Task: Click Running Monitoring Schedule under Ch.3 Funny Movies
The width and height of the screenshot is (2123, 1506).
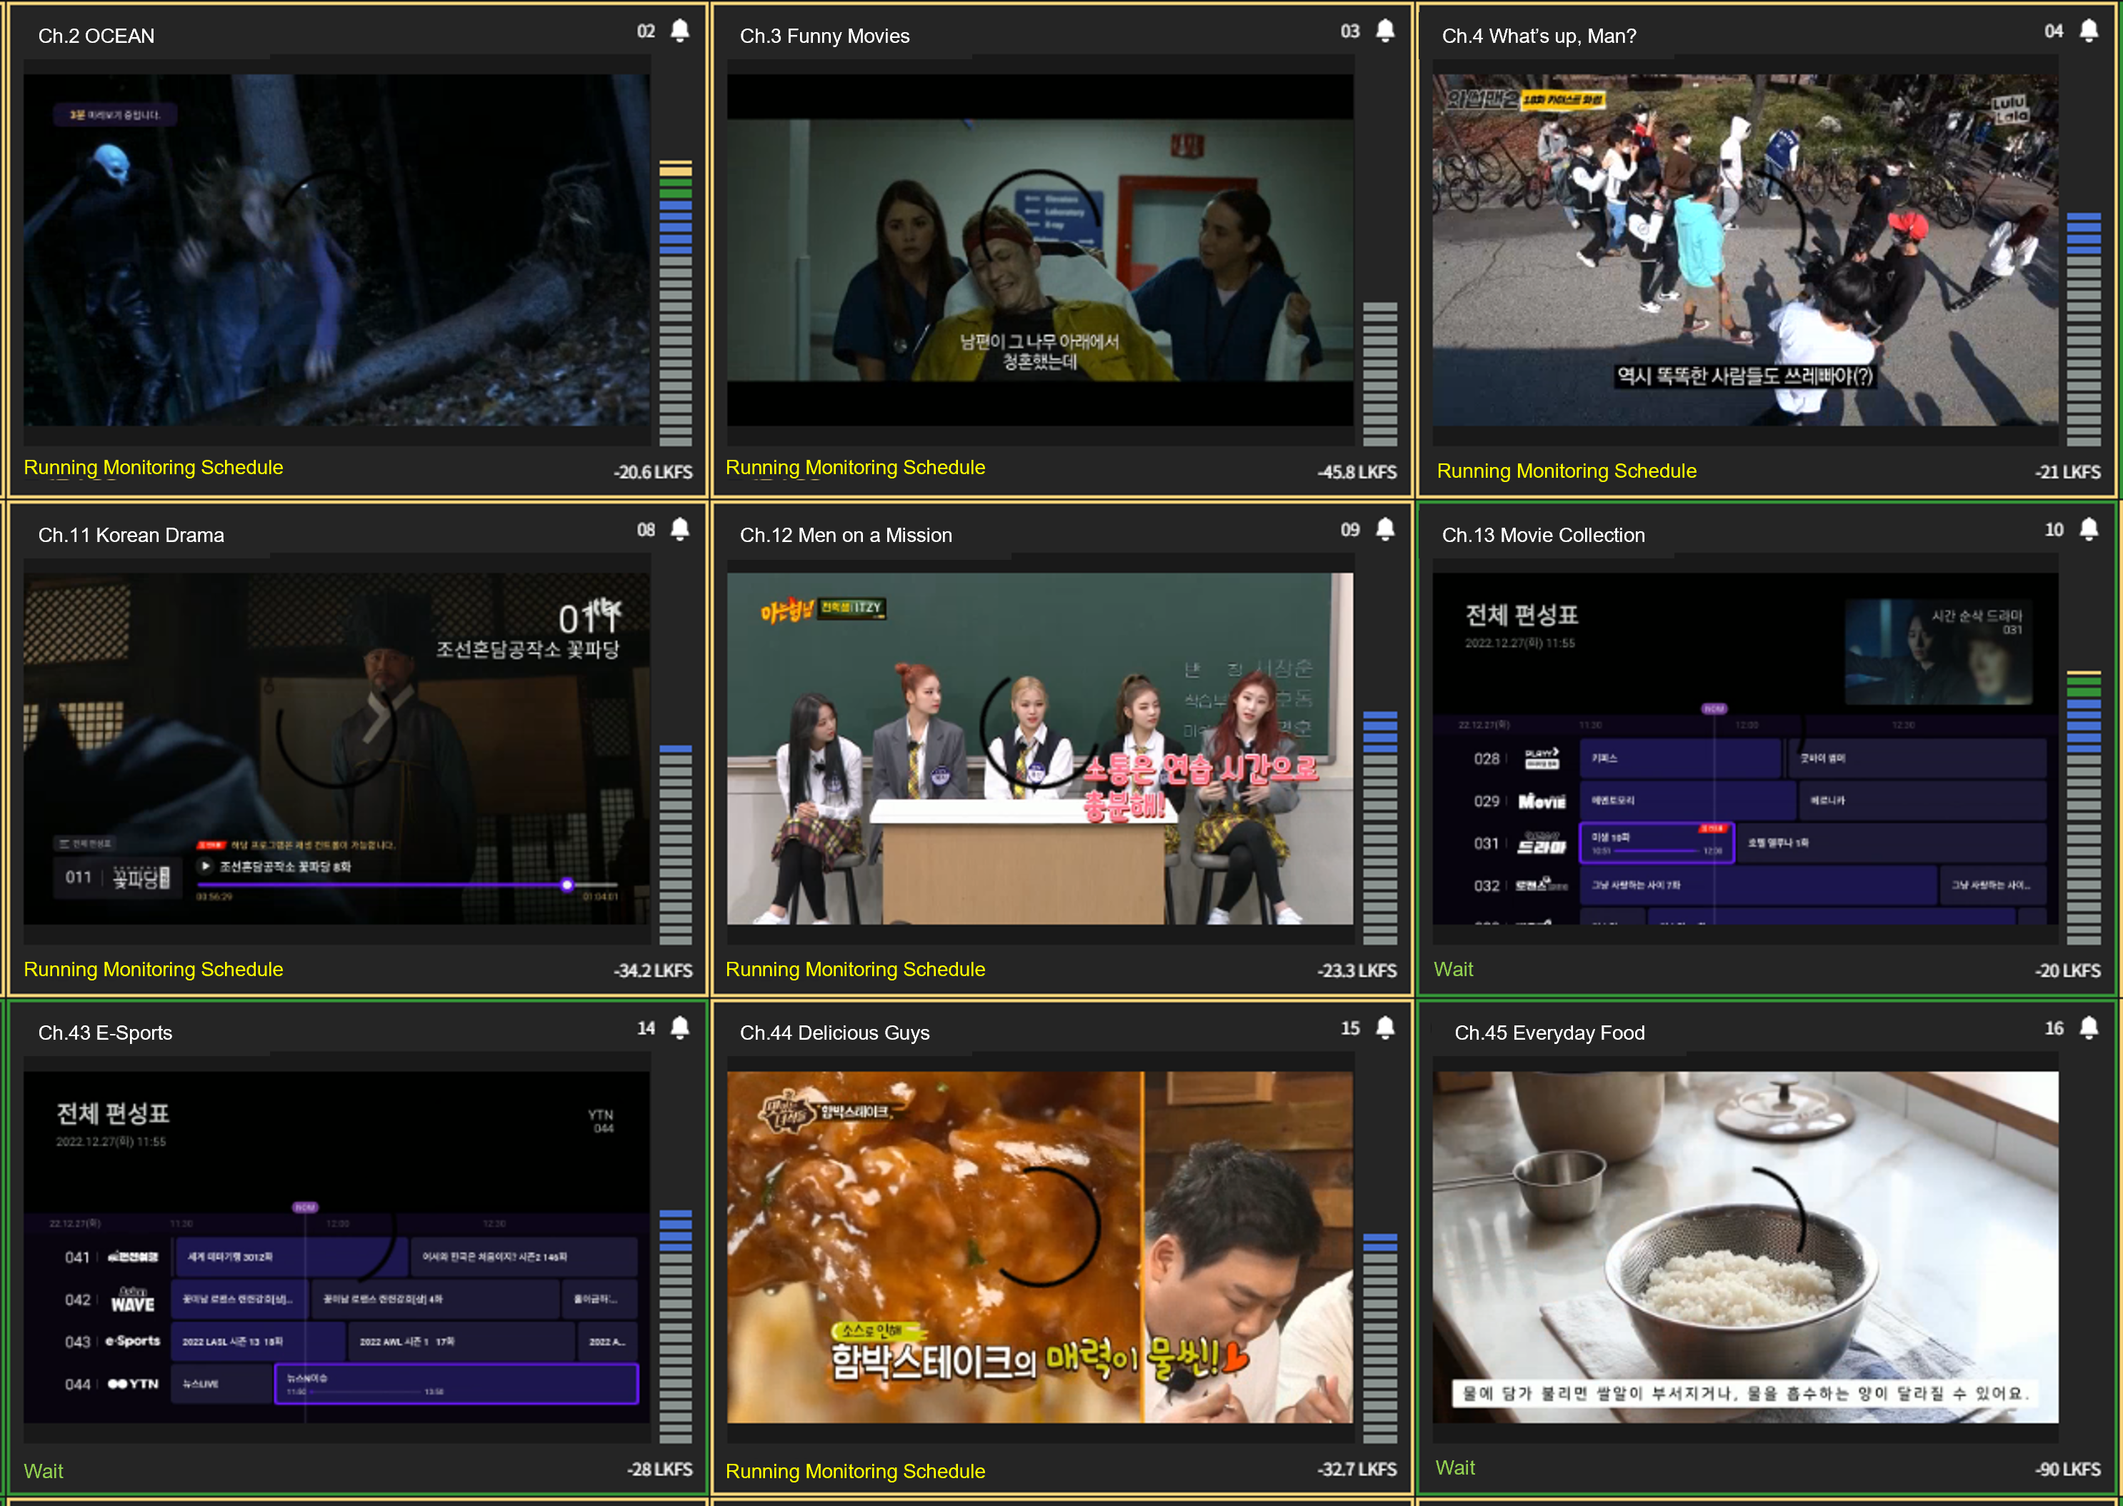Action: pyautogui.click(x=855, y=468)
